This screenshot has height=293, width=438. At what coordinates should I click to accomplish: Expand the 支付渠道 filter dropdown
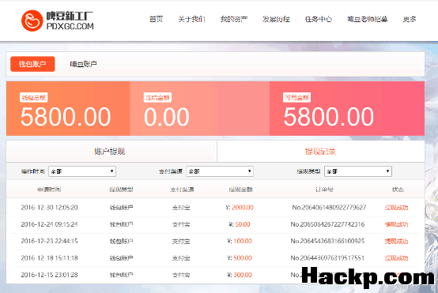coord(220,171)
